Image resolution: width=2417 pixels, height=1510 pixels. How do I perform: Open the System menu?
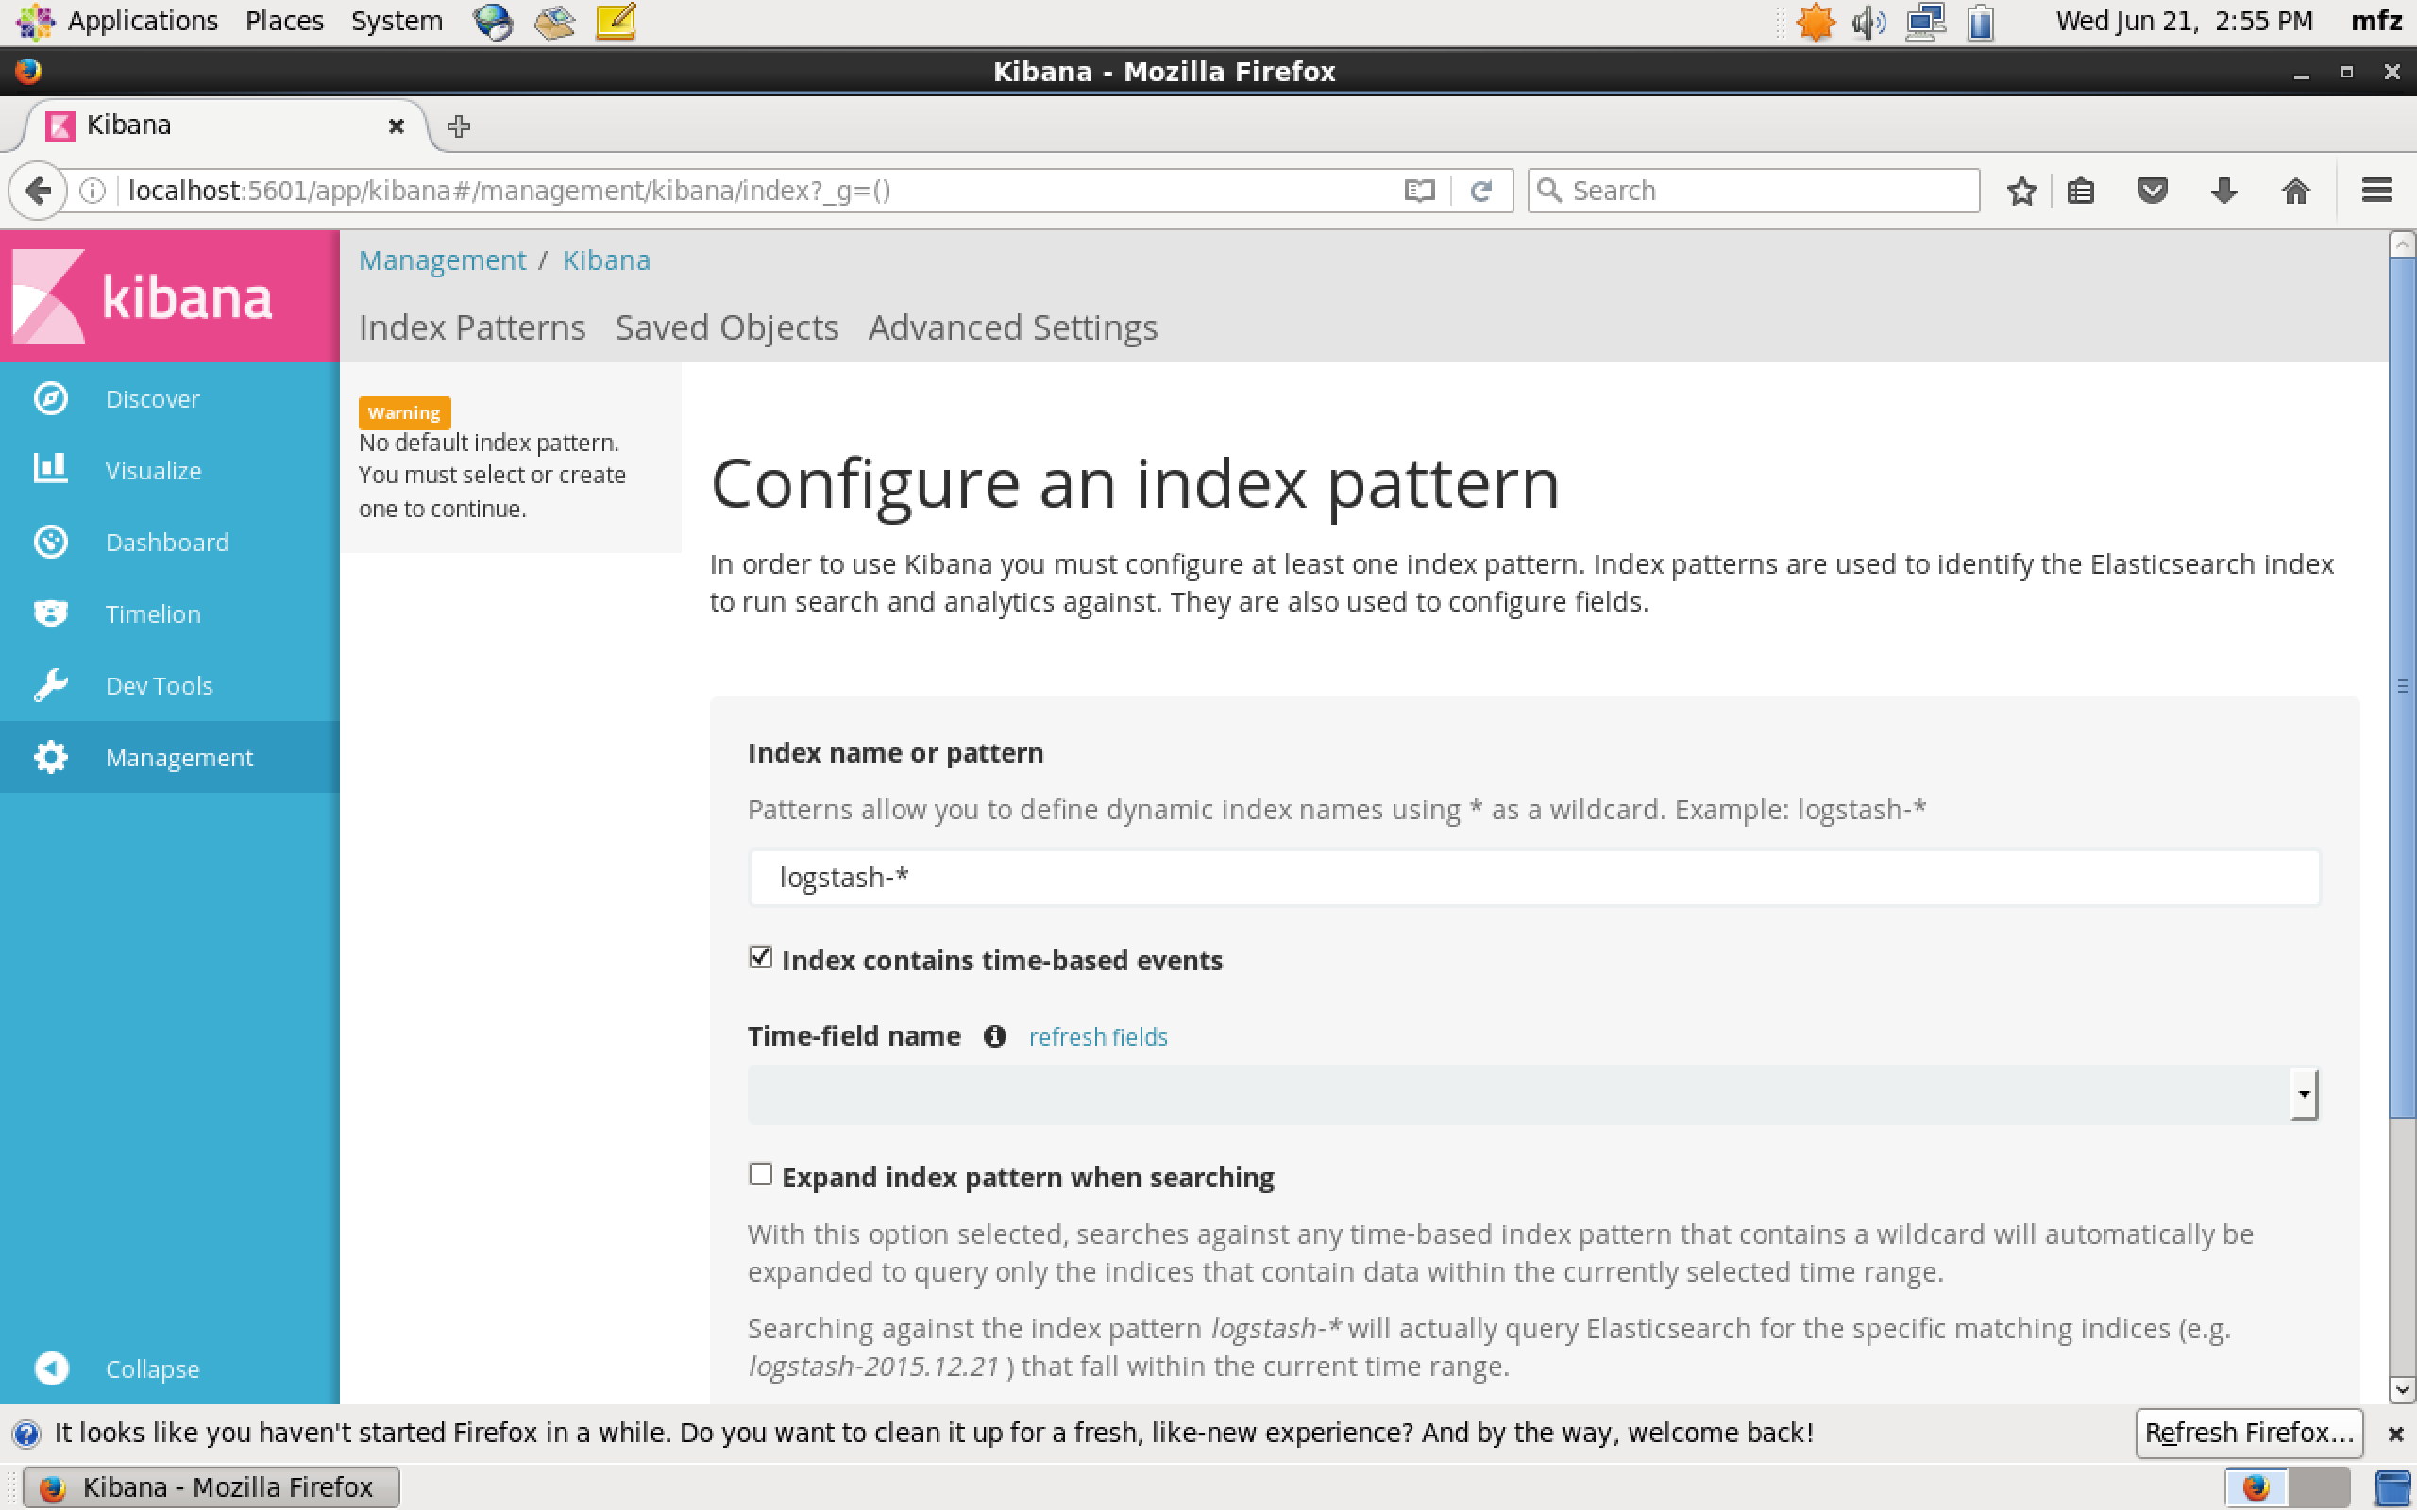click(x=397, y=21)
